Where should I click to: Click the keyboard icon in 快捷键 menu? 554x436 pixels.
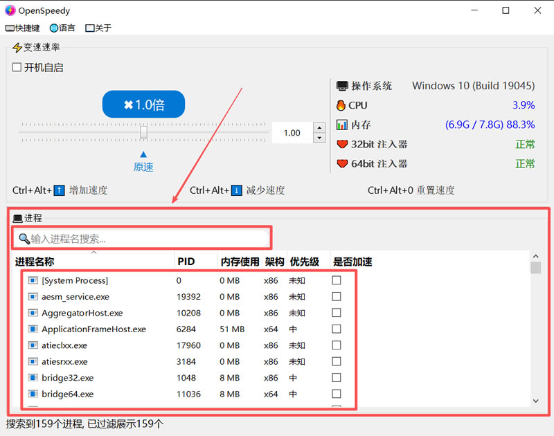[x=10, y=28]
